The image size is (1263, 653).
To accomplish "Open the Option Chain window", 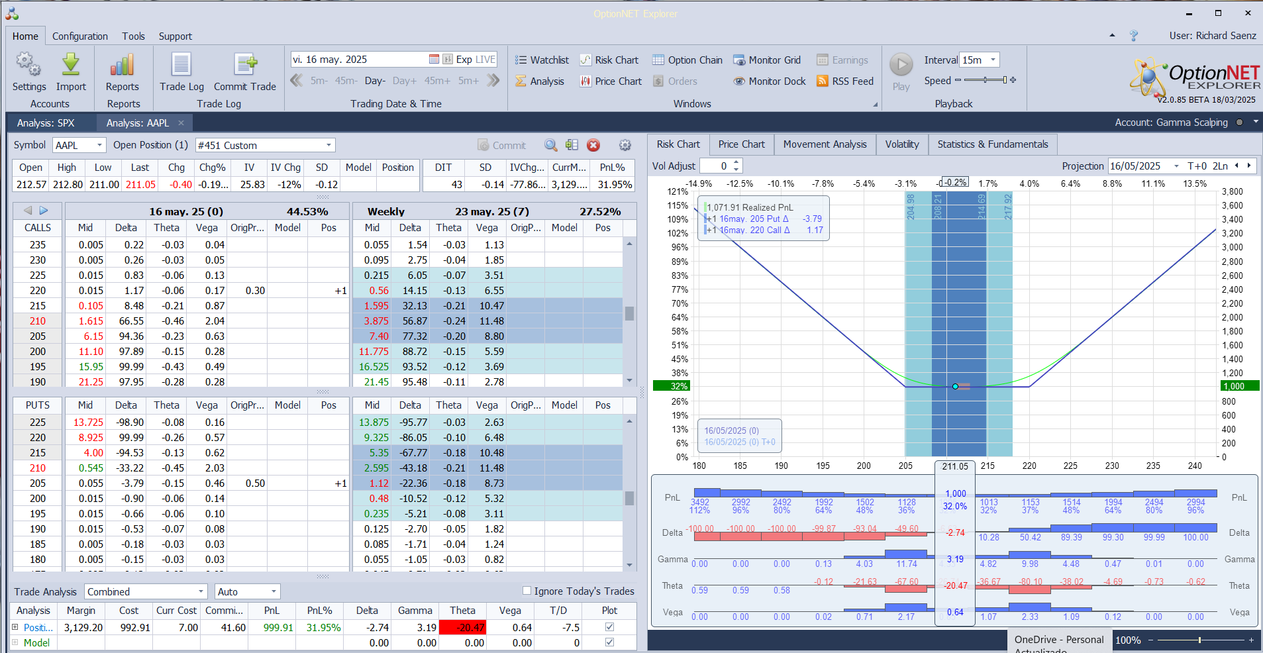I will point(687,60).
